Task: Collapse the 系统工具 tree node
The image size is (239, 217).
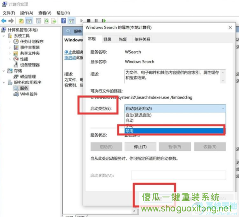Action: [x=4, y=36]
